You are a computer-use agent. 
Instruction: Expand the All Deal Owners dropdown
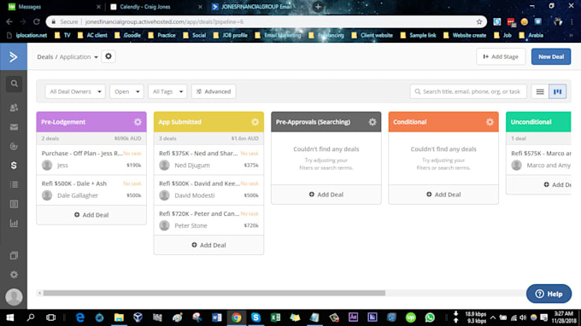click(x=75, y=91)
